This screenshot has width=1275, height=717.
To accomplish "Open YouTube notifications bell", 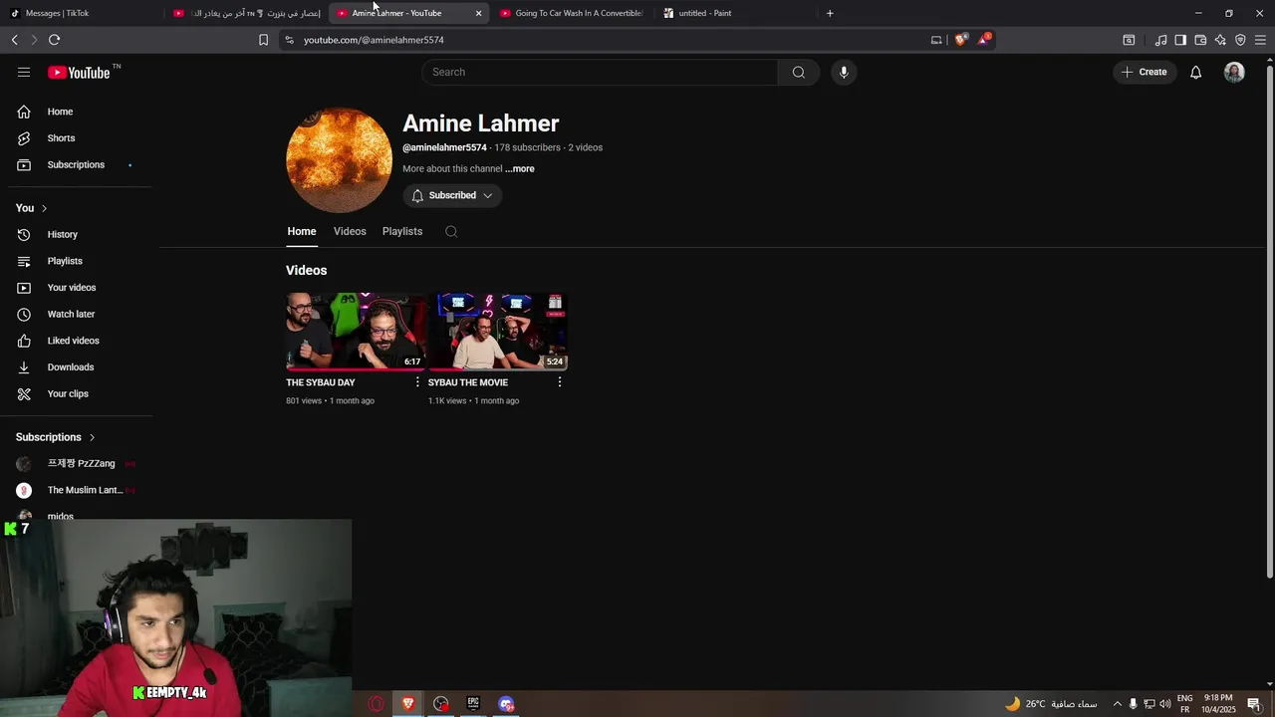I will (1195, 72).
